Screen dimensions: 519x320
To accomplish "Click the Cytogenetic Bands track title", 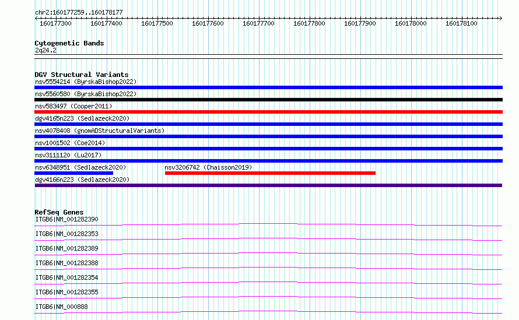I will 69,43.
